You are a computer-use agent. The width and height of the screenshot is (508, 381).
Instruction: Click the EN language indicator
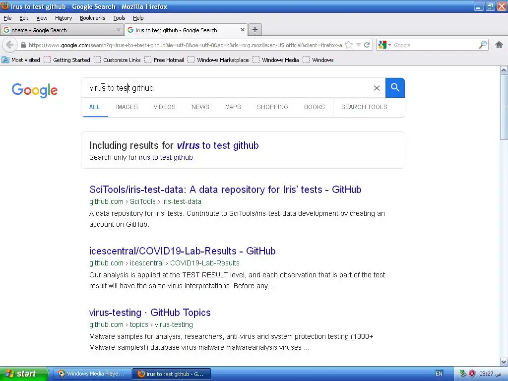(439, 374)
